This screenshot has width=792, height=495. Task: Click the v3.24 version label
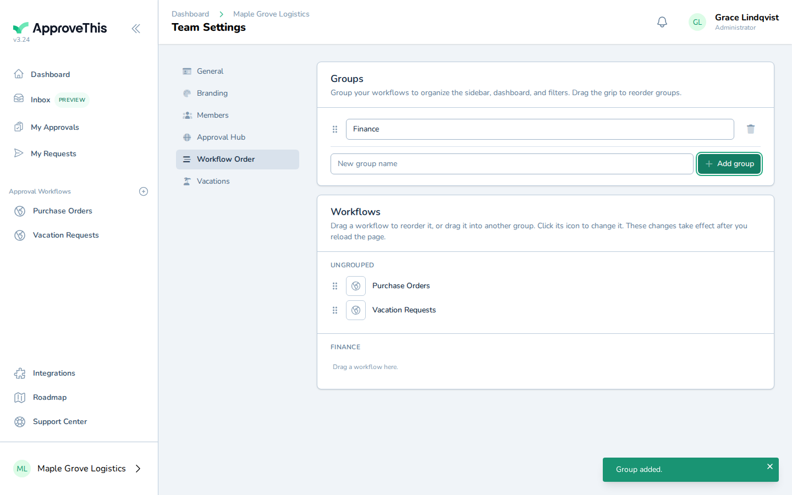21,40
